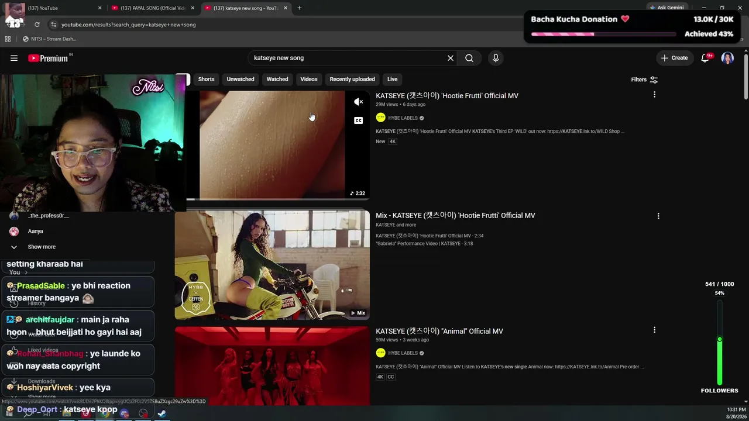Open the KATSEYE Animal Official MV title
This screenshot has width=749, height=421.
439,331
